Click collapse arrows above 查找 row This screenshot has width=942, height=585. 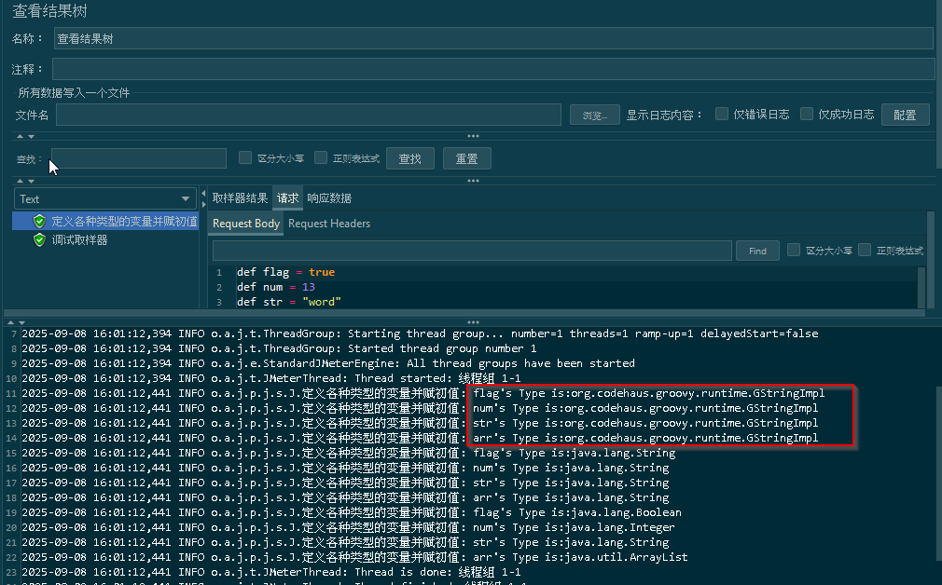pos(25,137)
